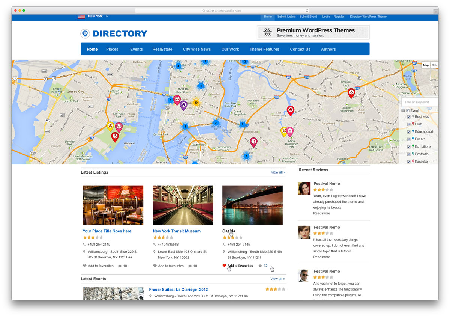Go to the Contact Us page
Image resolution: width=450 pixels, height=317 pixels.
tap(300, 49)
